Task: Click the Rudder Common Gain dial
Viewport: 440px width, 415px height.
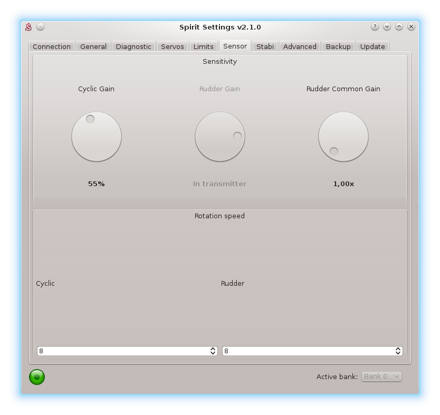Action: (x=343, y=137)
